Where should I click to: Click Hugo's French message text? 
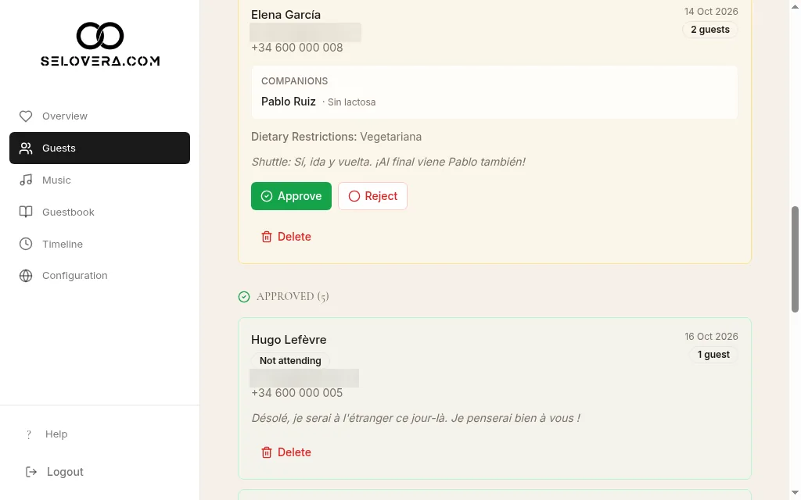click(415, 419)
